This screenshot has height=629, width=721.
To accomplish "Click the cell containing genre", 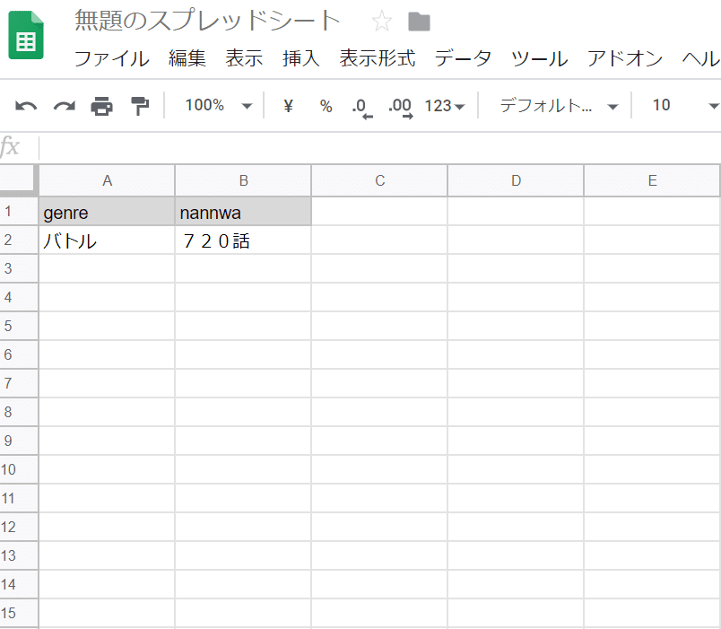I will click(107, 212).
